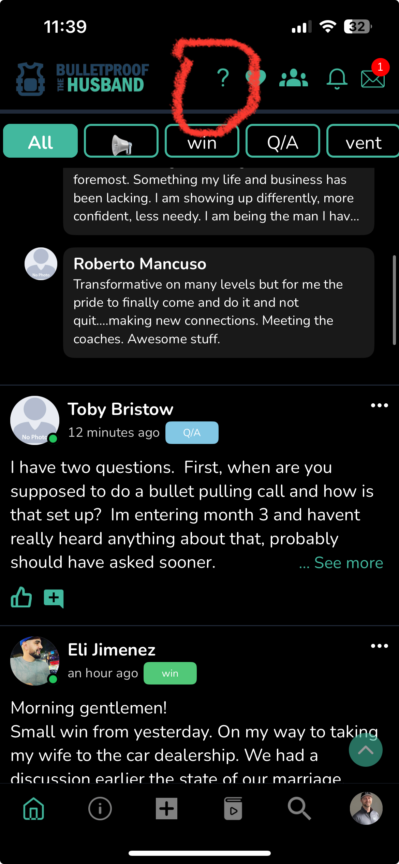This screenshot has width=399, height=864.
Task: Open the info icon in bottom bar
Action: pos(100,808)
